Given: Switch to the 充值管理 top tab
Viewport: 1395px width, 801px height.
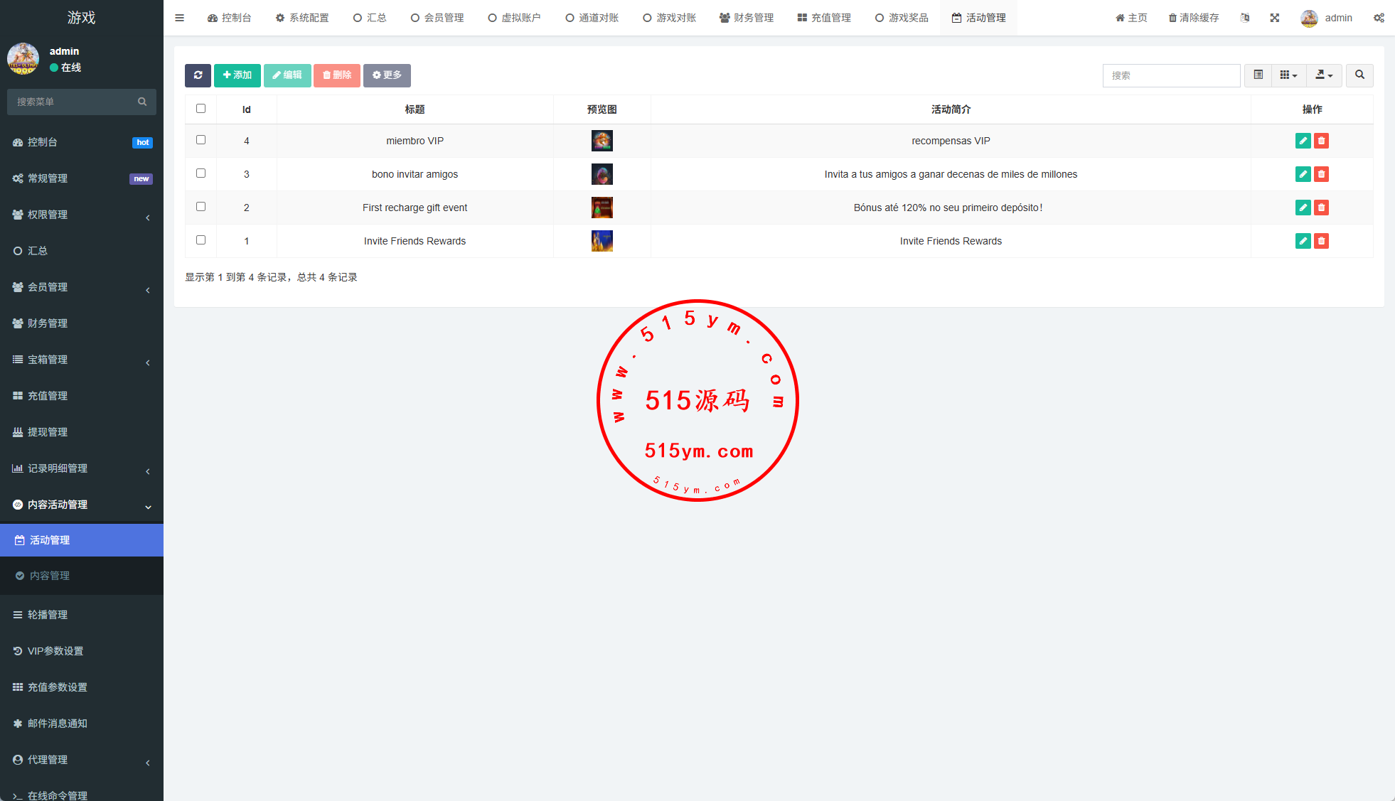Looking at the screenshot, I should (x=824, y=18).
